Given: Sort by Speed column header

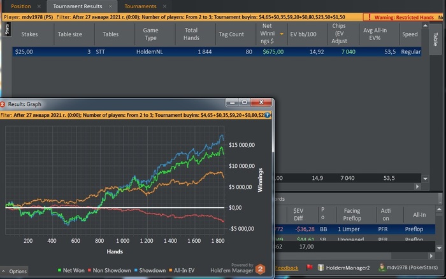Looking at the screenshot, I should click(410, 34).
